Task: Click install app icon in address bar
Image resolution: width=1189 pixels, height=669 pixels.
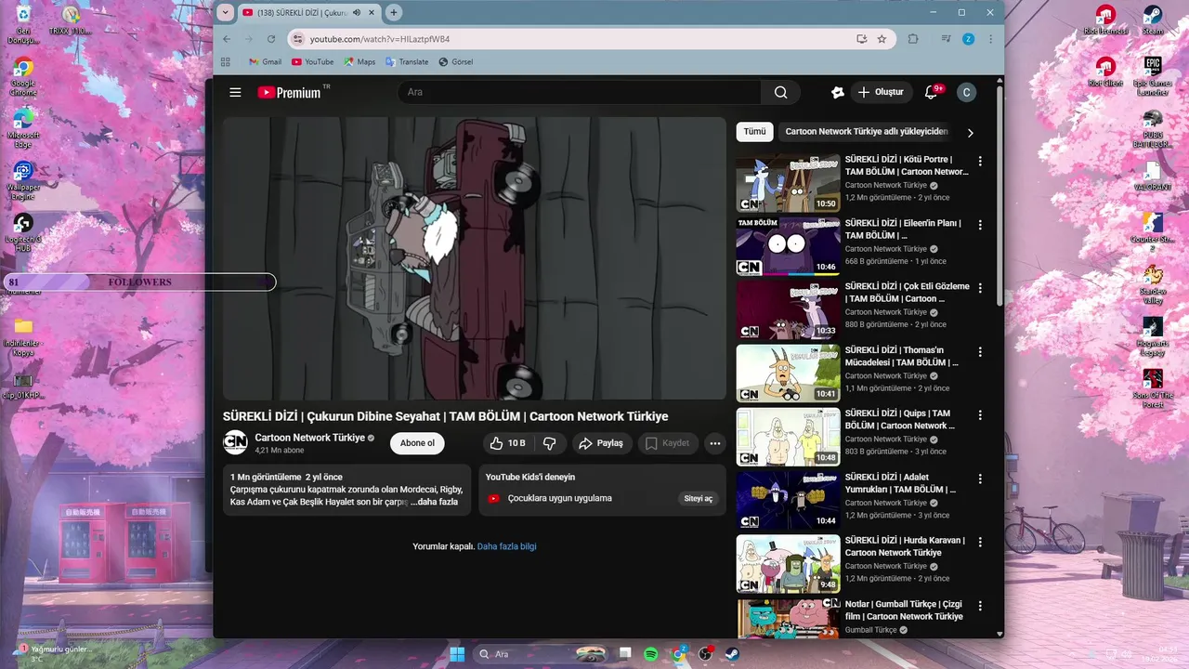Action: click(x=862, y=39)
